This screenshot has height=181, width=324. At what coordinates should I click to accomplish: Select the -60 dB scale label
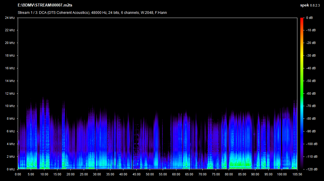311,93
